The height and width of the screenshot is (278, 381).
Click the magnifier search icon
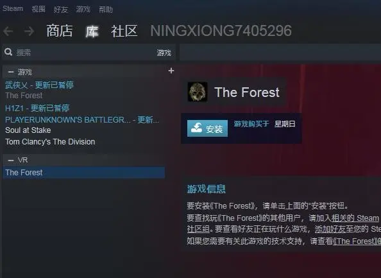tap(8, 52)
